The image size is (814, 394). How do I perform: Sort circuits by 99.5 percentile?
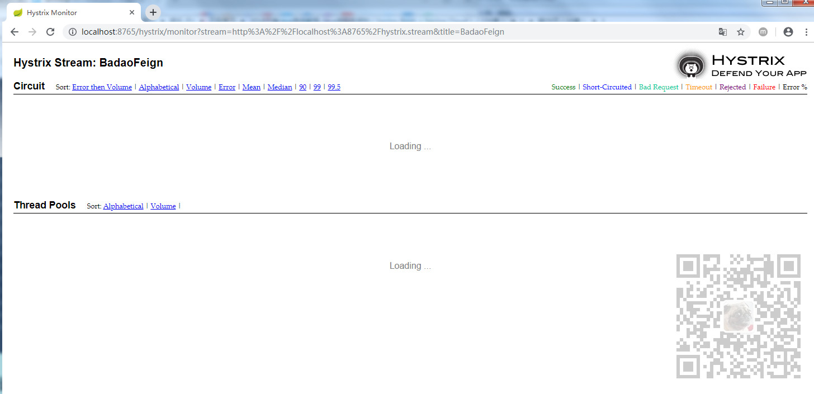pyautogui.click(x=334, y=87)
